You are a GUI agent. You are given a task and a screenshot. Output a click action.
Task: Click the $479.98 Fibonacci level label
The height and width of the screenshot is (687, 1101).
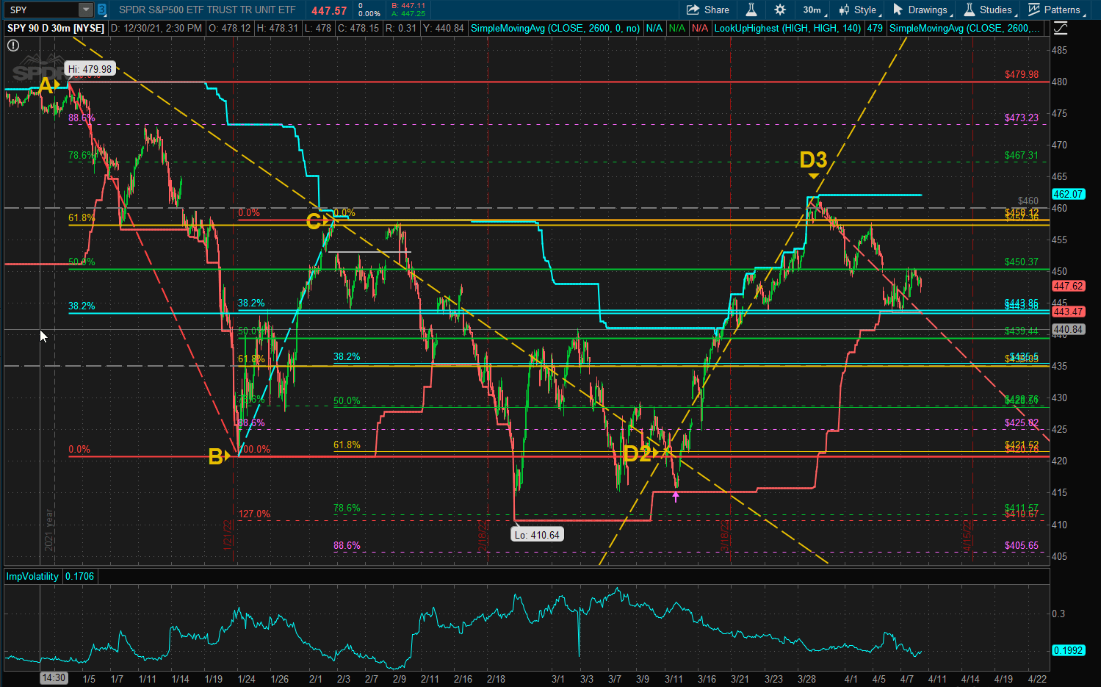pos(1022,74)
